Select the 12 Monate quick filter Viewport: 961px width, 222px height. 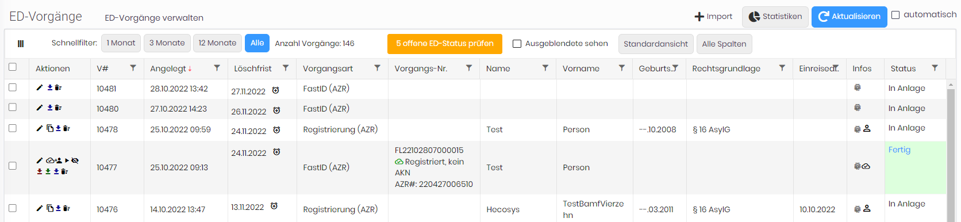click(x=217, y=43)
